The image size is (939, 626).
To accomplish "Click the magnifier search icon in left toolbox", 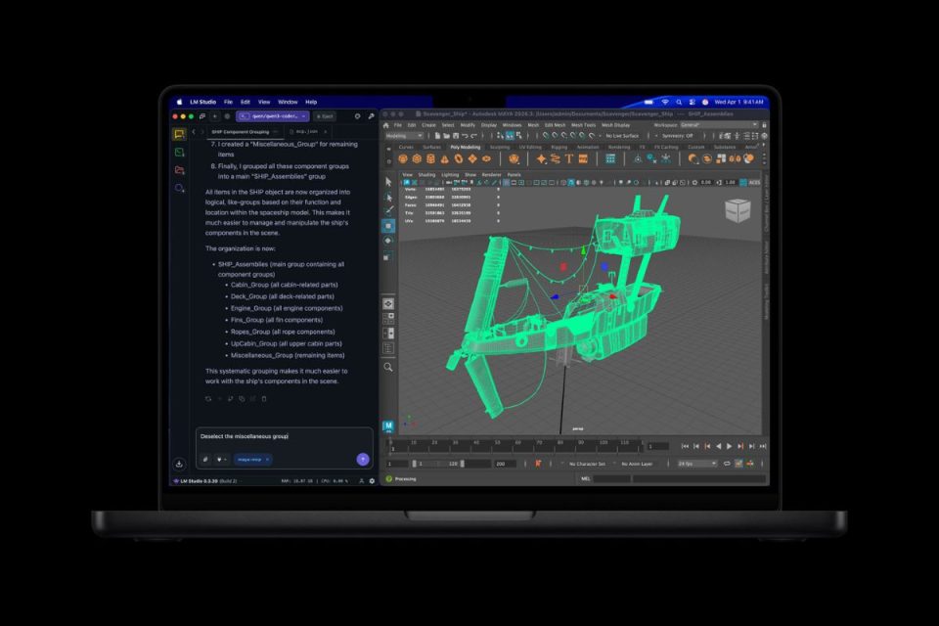I will [388, 367].
